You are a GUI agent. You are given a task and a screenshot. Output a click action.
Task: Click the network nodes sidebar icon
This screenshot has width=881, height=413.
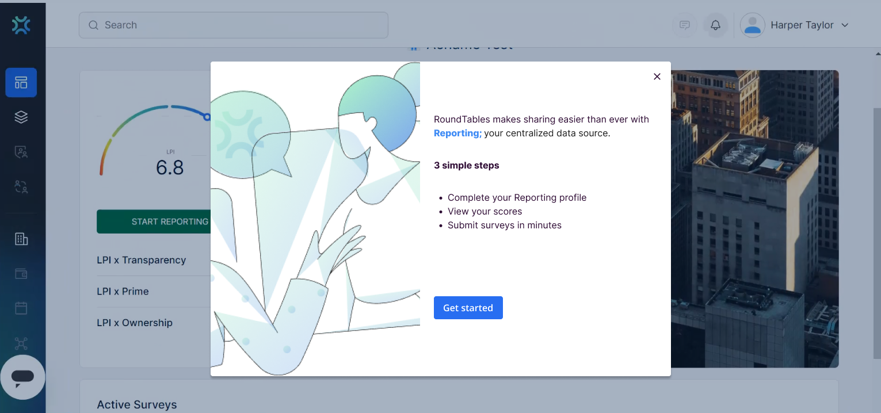pyautogui.click(x=21, y=344)
